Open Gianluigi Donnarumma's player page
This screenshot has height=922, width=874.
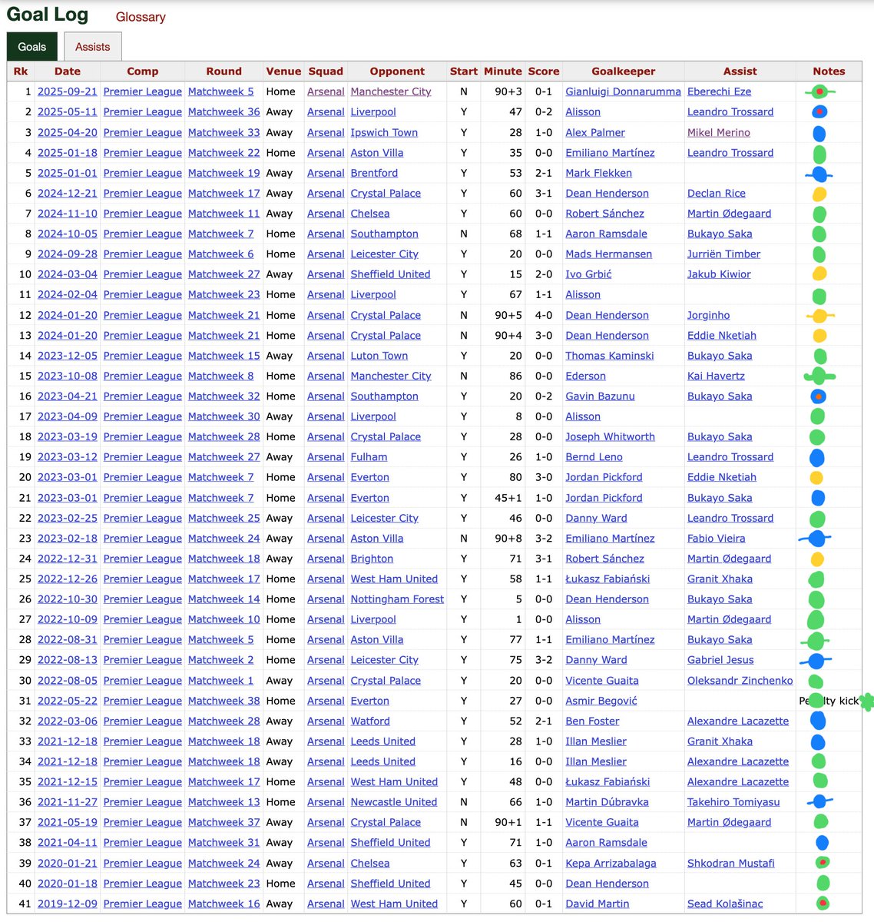pyautogui.click(x=624, y=91)
